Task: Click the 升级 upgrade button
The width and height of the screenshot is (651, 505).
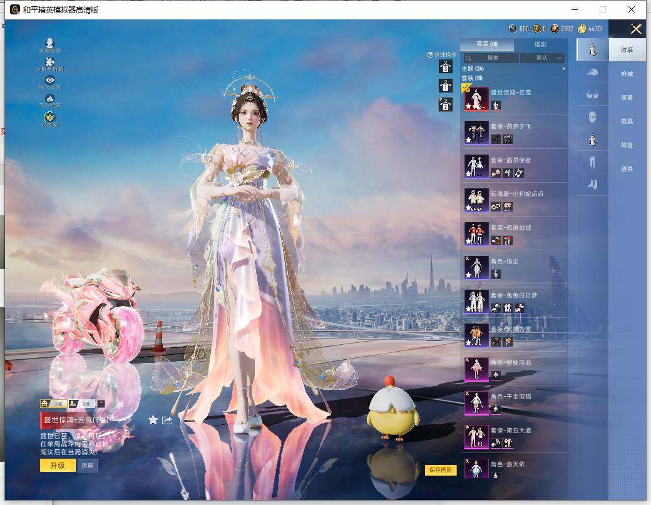Action: pos(58,465)
